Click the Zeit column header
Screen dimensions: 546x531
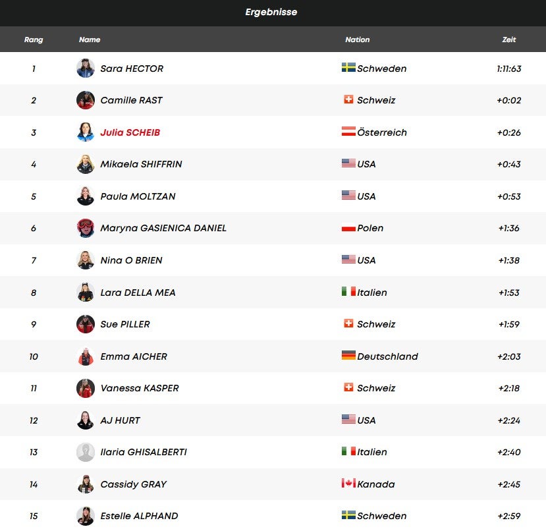coord(508,40)
